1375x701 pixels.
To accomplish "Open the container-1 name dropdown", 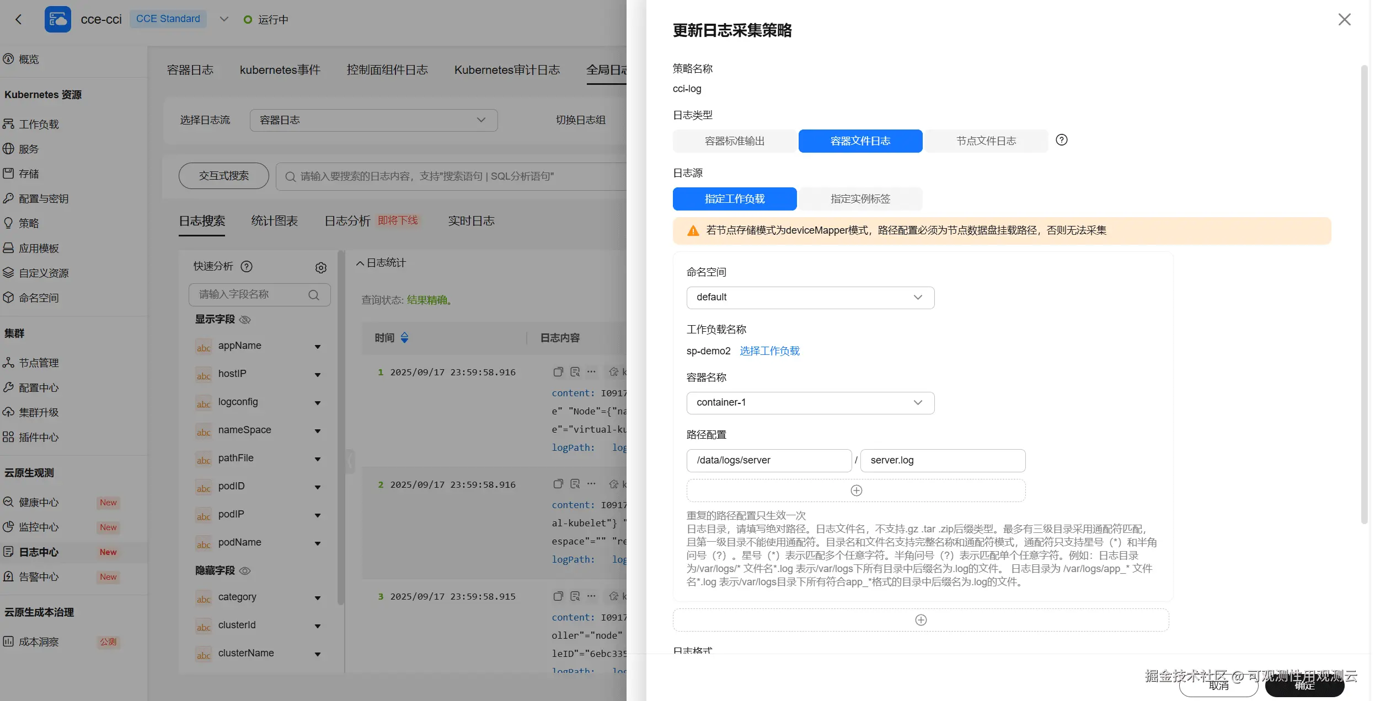I will tap(810, 403).
